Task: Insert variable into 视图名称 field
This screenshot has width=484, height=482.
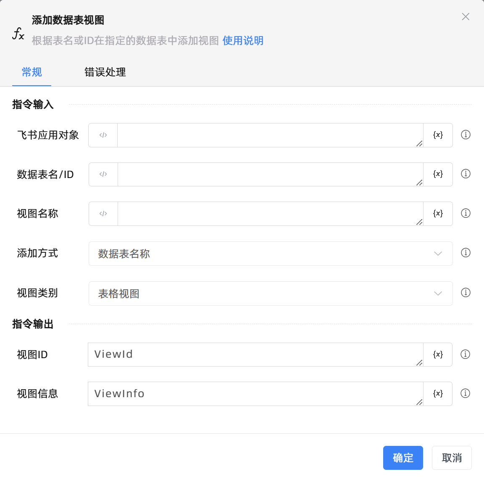Action: coord(438,214)
